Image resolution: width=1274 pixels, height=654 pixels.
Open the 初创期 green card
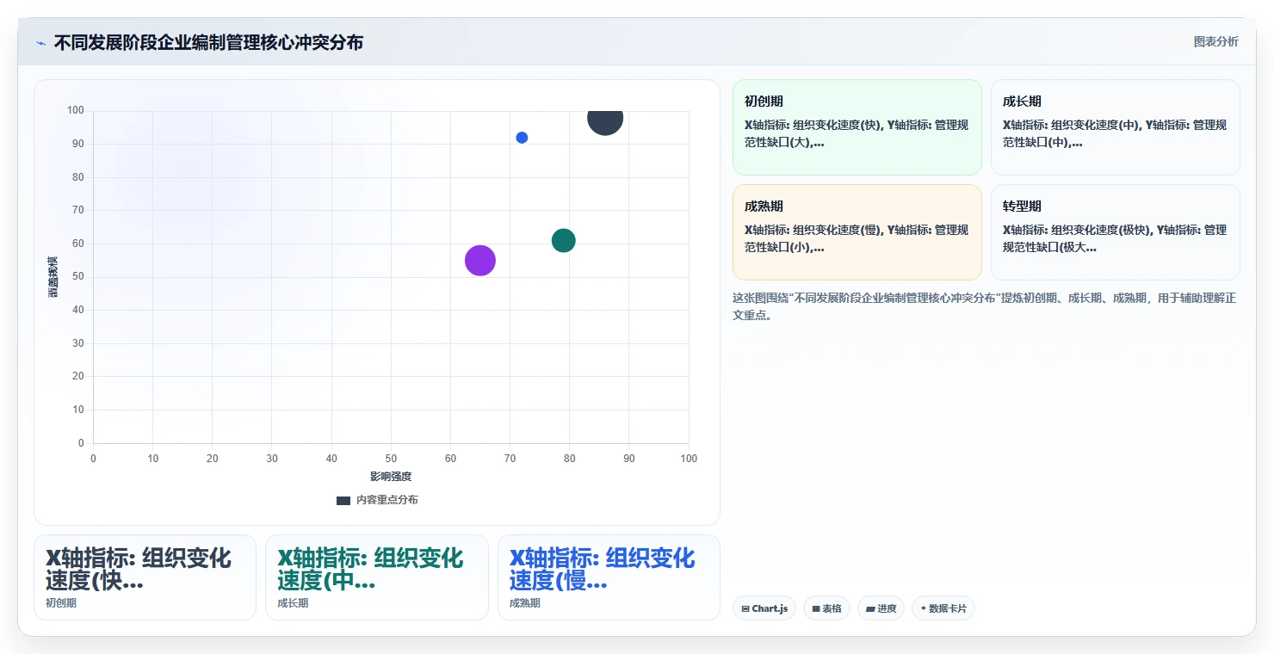[x=857, y=127]
